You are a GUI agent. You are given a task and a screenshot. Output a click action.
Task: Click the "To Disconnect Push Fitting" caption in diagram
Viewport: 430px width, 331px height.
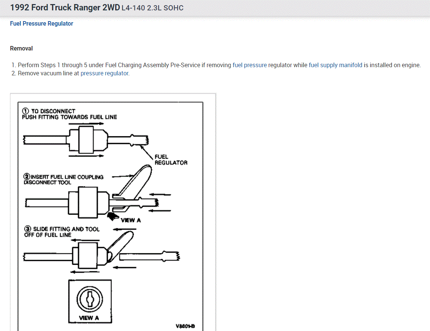69,114
